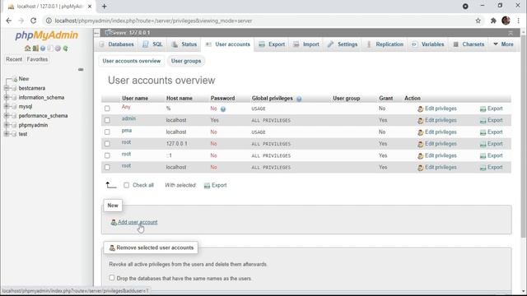
Task: Click the site information icon in the address bar
Action: tap(49, 21)
